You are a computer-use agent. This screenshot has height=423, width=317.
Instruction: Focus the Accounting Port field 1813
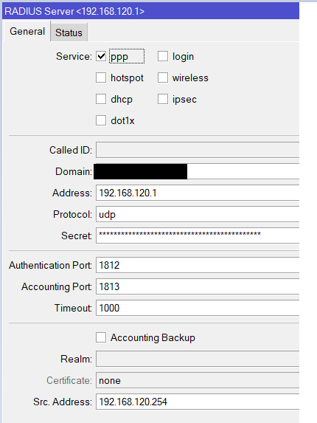click(198, 286)
